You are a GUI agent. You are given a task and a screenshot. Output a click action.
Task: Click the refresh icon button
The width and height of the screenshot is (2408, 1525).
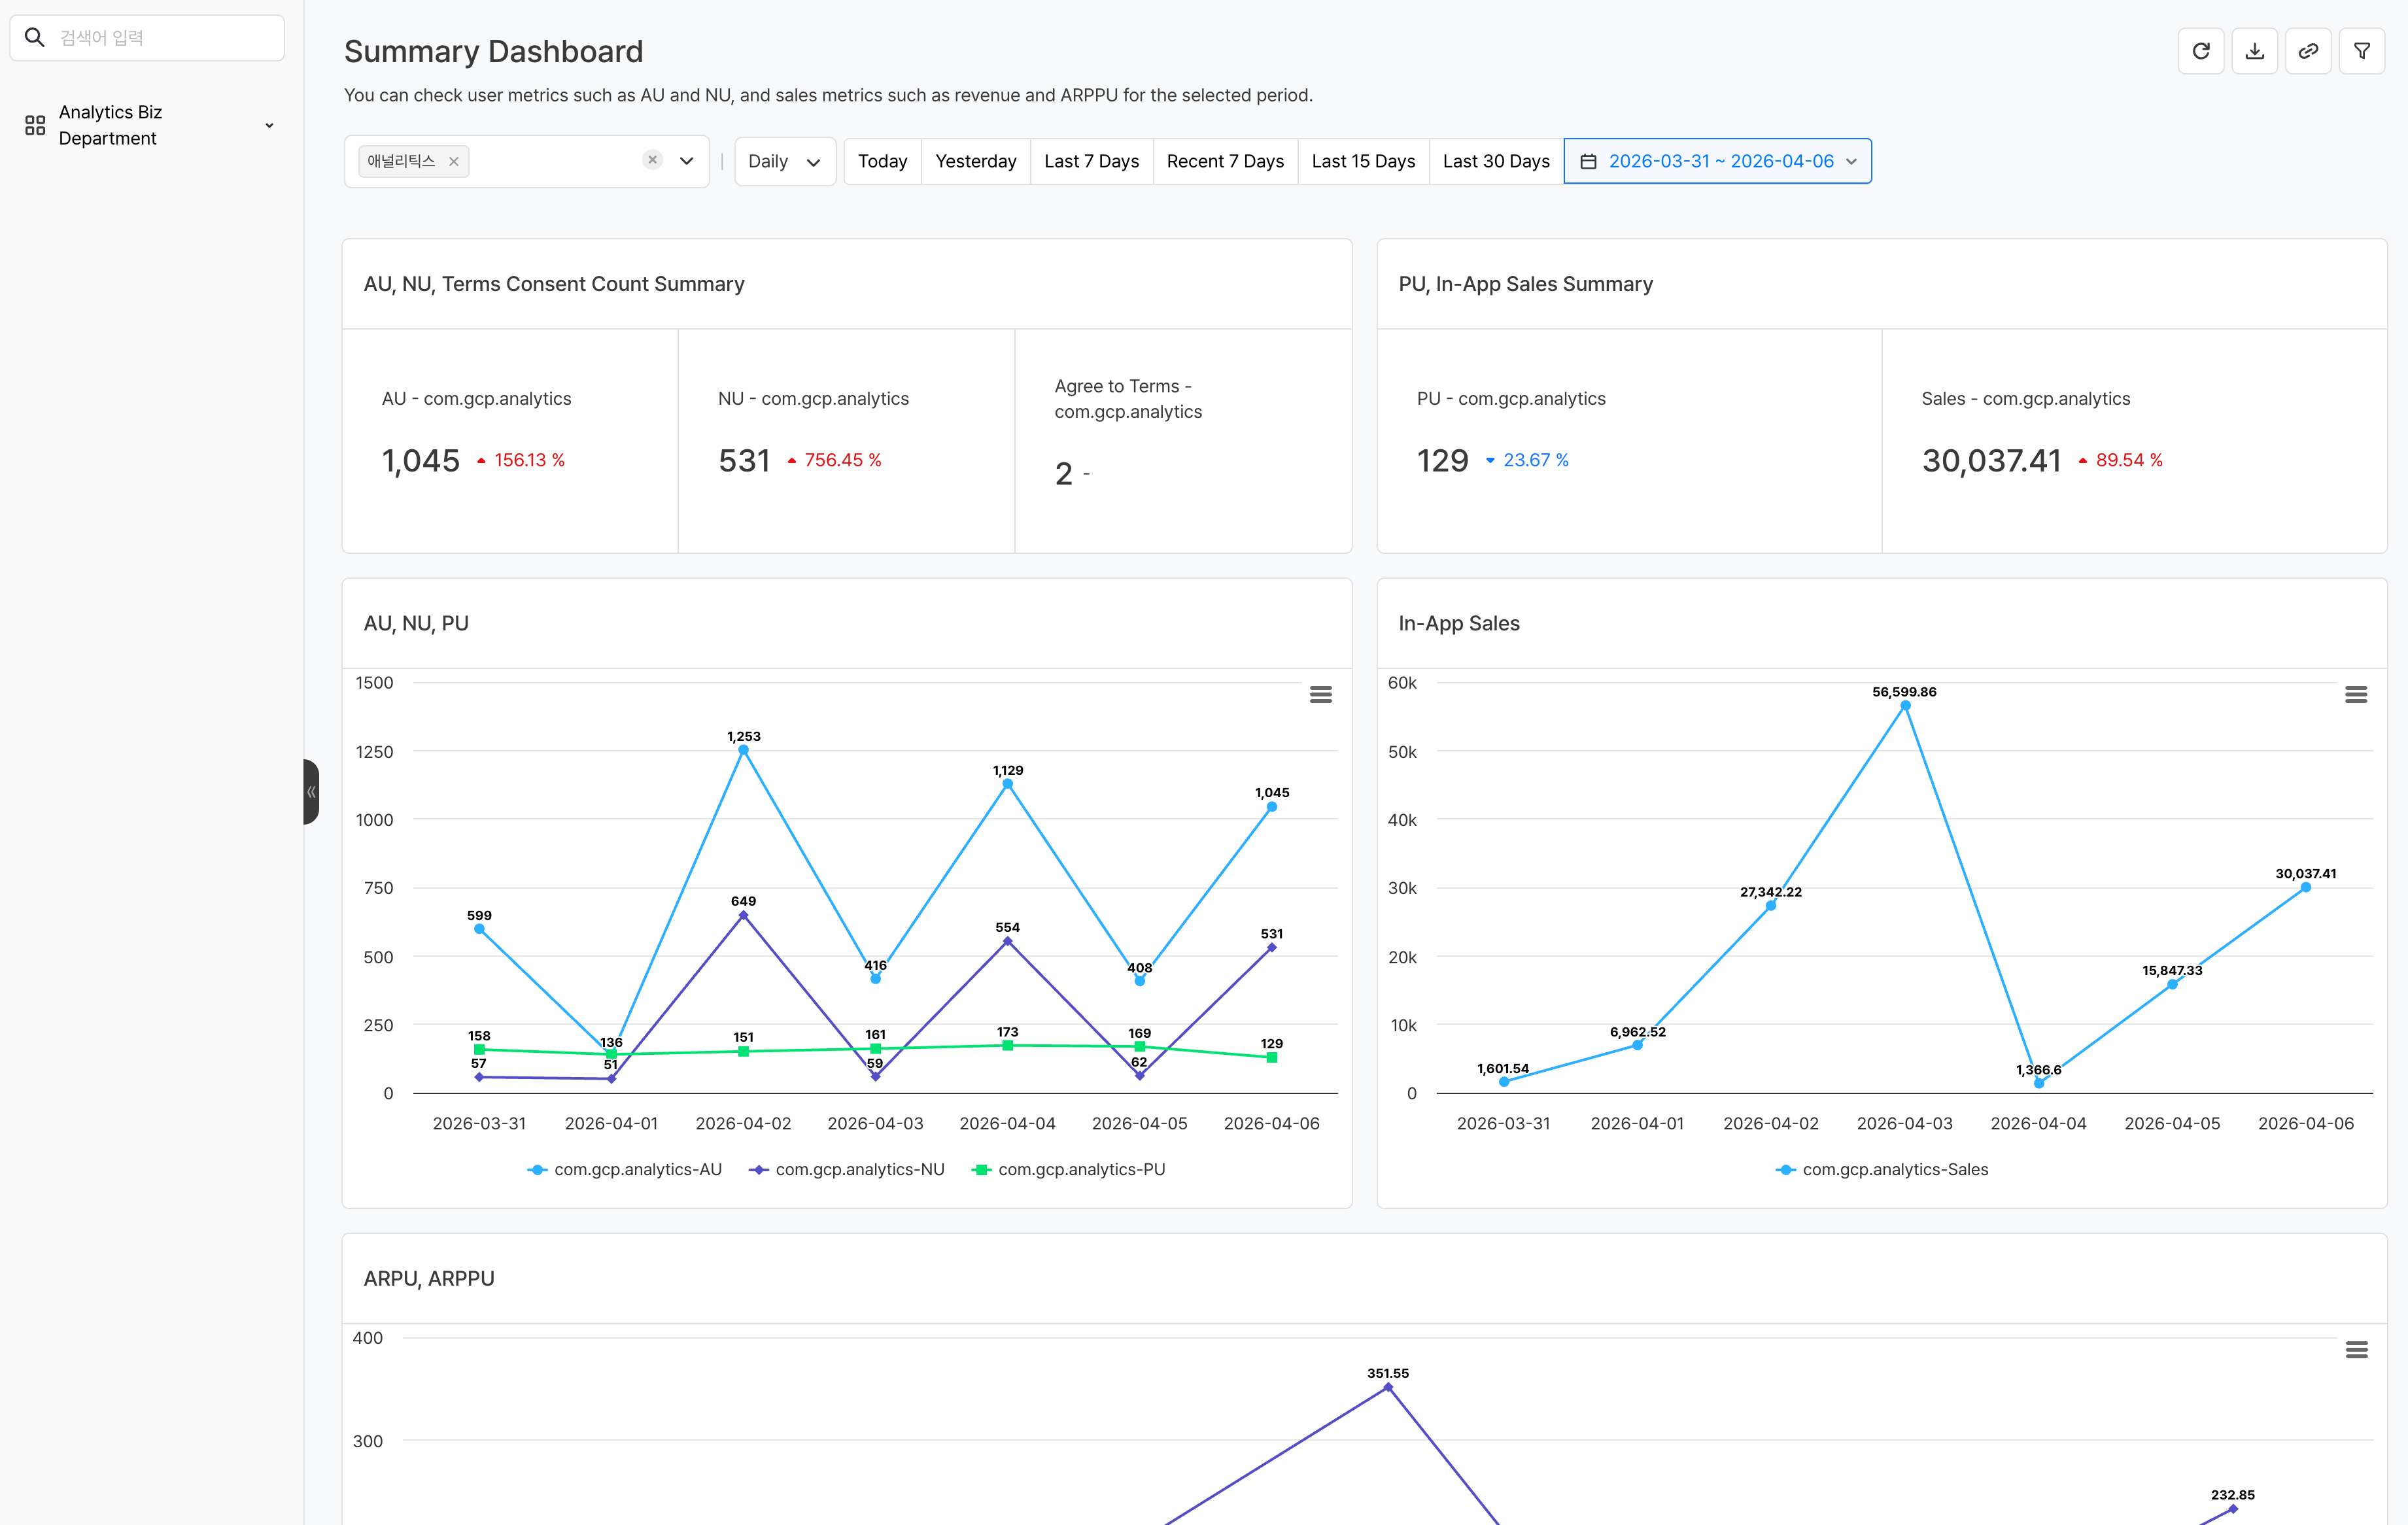pyautogui.click(x=2200, y=51)
